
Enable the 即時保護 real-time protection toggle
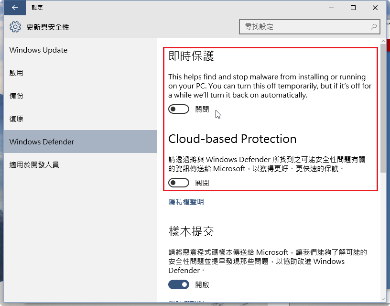pos(179,109)
